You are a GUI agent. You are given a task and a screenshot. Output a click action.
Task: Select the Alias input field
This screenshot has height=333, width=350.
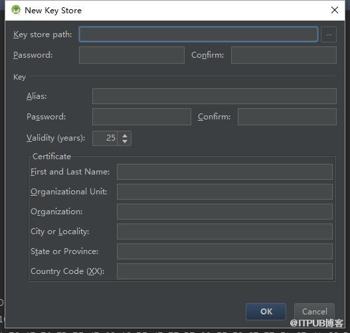point(215,96)
